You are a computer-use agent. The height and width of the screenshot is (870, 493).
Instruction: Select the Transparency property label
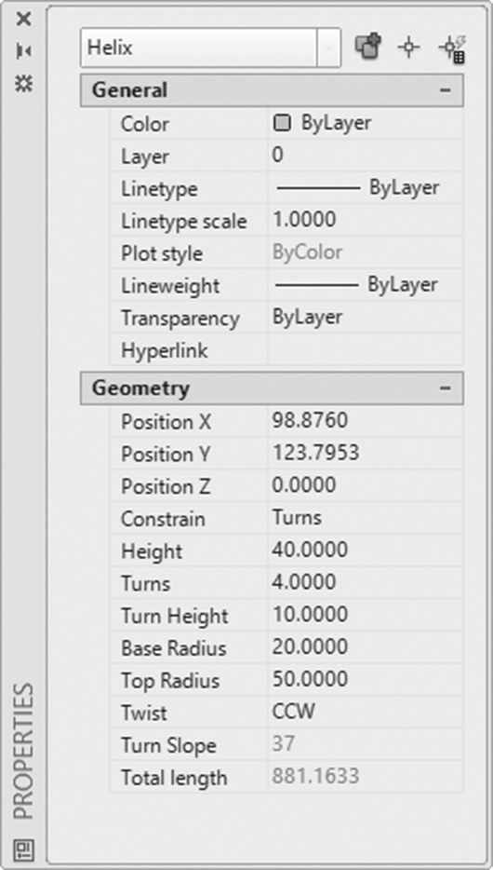coord(180,319)
